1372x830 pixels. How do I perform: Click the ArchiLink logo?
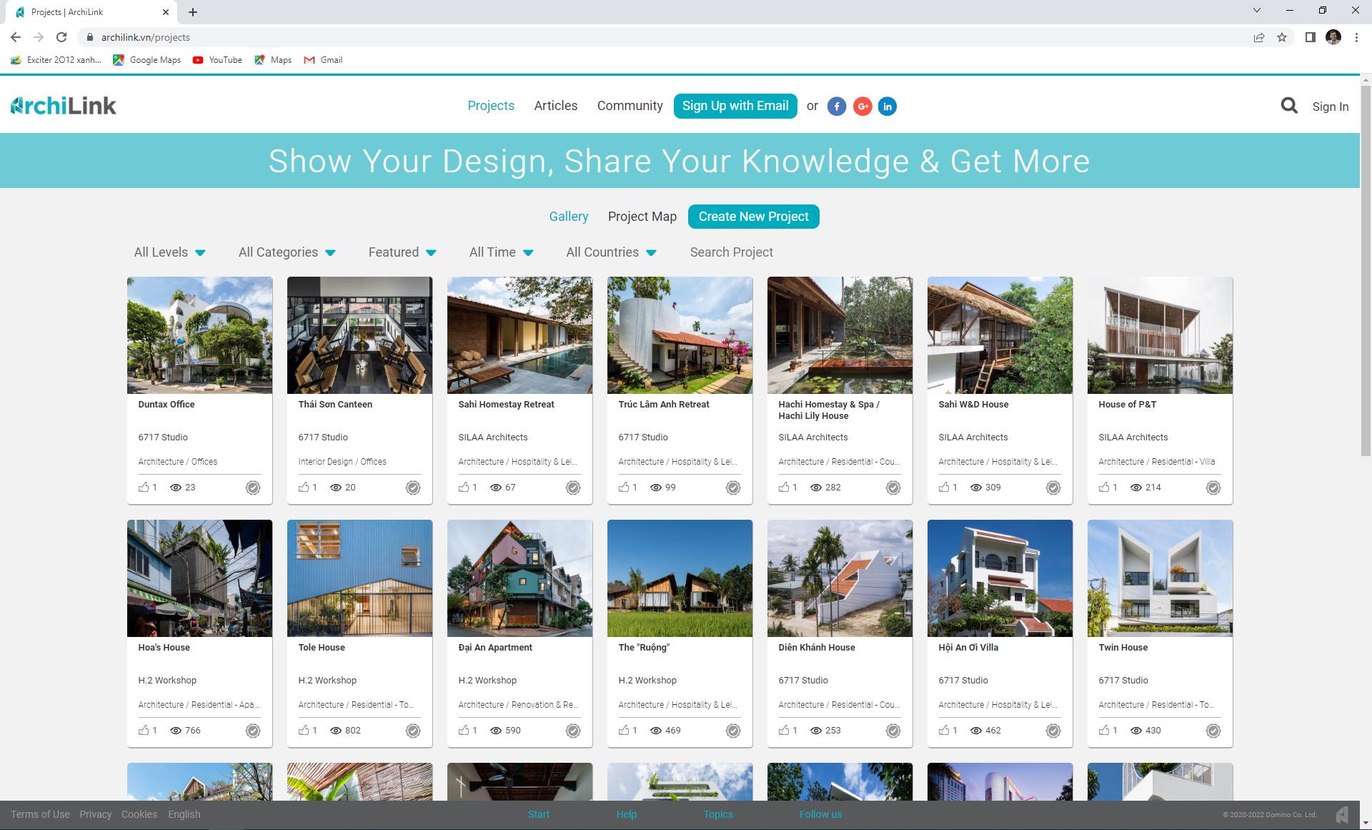64,106
